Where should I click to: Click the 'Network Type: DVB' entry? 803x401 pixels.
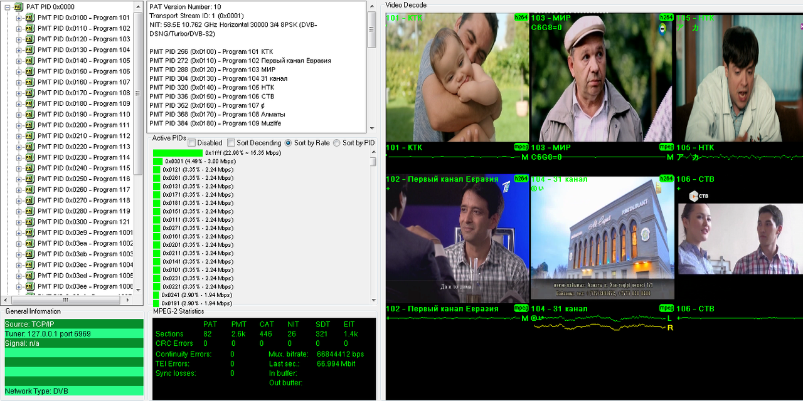pyautogui.click(x=74, y=391)
